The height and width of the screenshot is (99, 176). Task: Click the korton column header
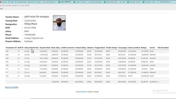[x=152, y=48]
